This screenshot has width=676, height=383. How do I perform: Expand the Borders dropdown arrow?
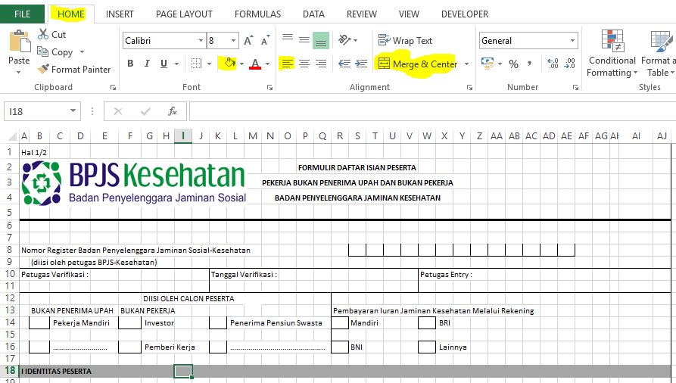tap(209, 64)
